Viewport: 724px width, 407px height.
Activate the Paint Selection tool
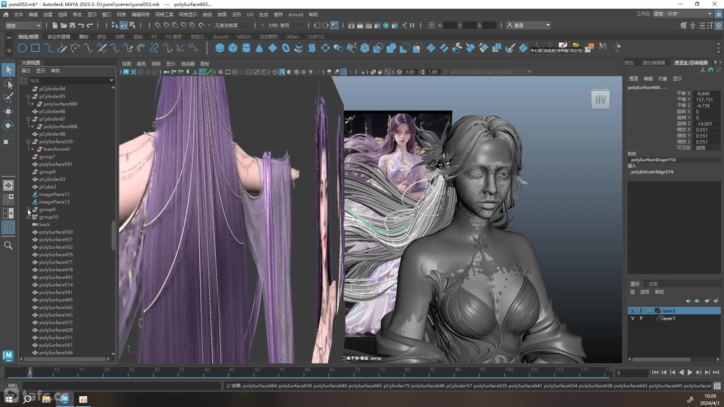(8, 97)
